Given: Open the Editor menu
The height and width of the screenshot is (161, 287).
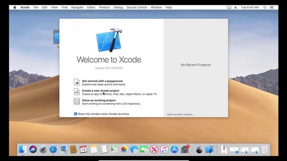Looking at the screenshot, I should click(x=91, y=7).
